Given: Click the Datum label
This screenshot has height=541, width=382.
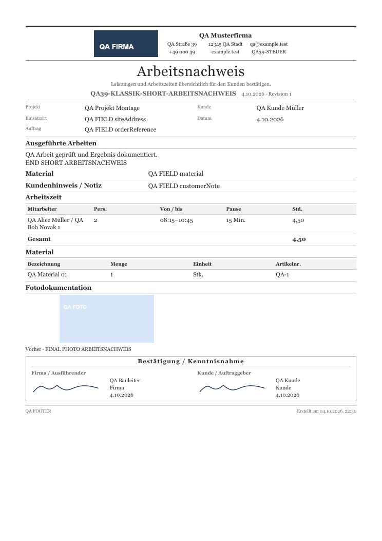Looking at the screenshot, I should pos(204,118).
